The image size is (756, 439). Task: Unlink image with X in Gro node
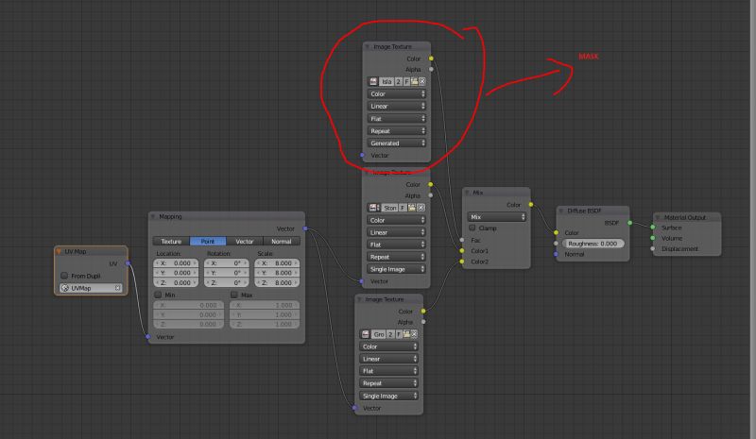(414, 334)
